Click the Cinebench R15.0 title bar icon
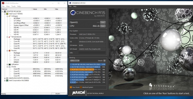193x99 pixels. 70,3
